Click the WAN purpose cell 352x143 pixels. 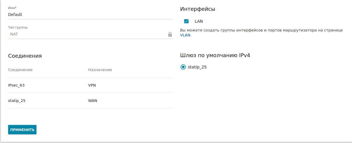pos(93,101)
